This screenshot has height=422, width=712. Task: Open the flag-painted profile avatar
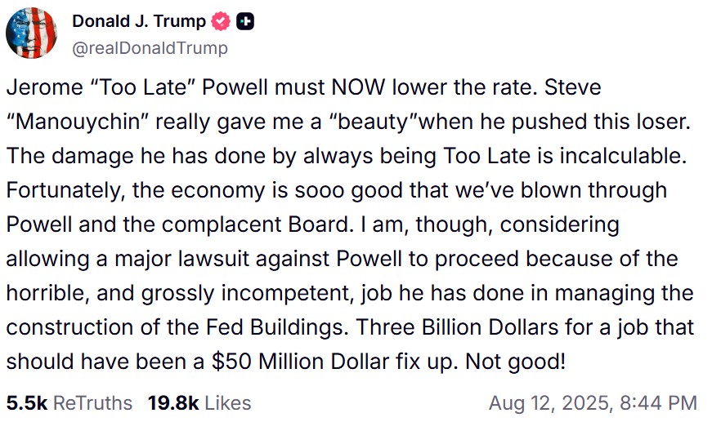click(x=31, y=33)
